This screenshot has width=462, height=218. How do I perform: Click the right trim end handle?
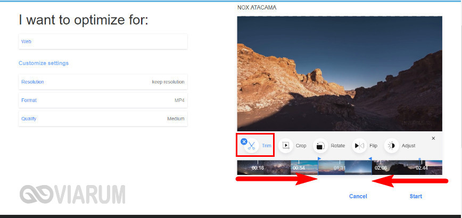[370, 158]
